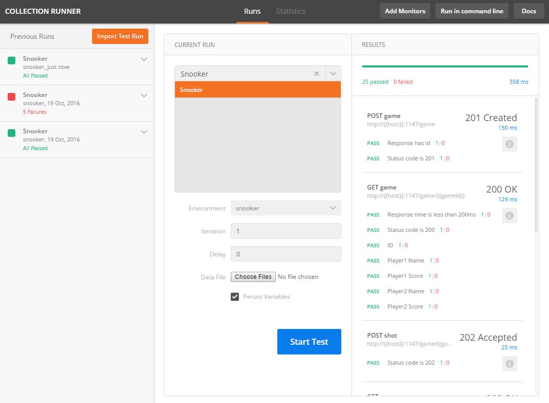Click the '202 Accepted' status text
The image size is (549, 403).
[x=488, y=337]
